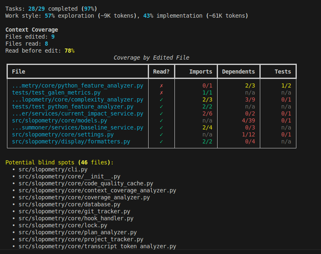Click src/slopometry/core/settings.py in table
Screen dimensions: 321x254
coord(63,134)
